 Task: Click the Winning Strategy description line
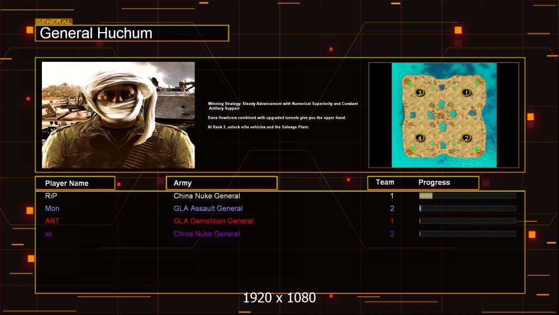click(x=283, y=106)
